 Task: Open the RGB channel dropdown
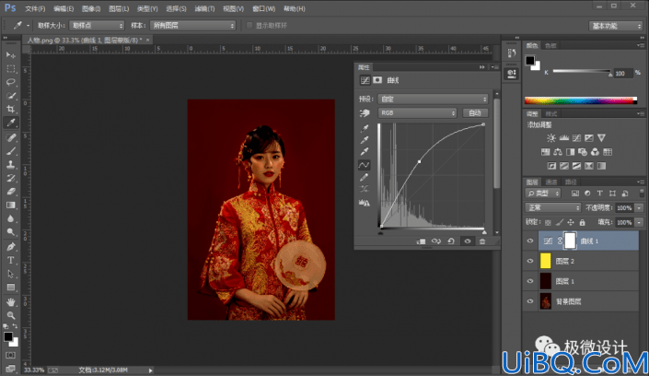click(417, 113)
